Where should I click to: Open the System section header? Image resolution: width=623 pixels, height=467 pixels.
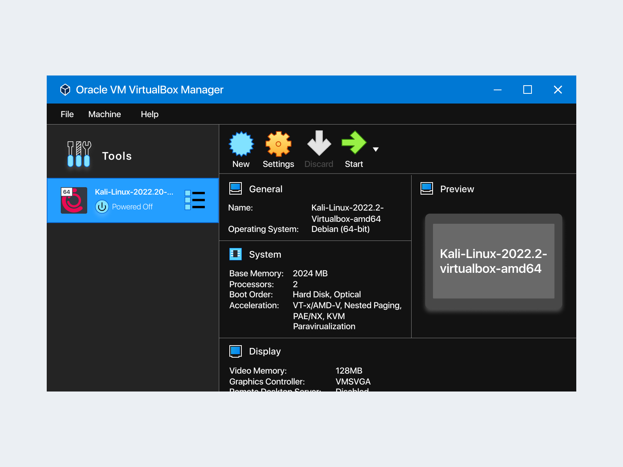(265, 254)
